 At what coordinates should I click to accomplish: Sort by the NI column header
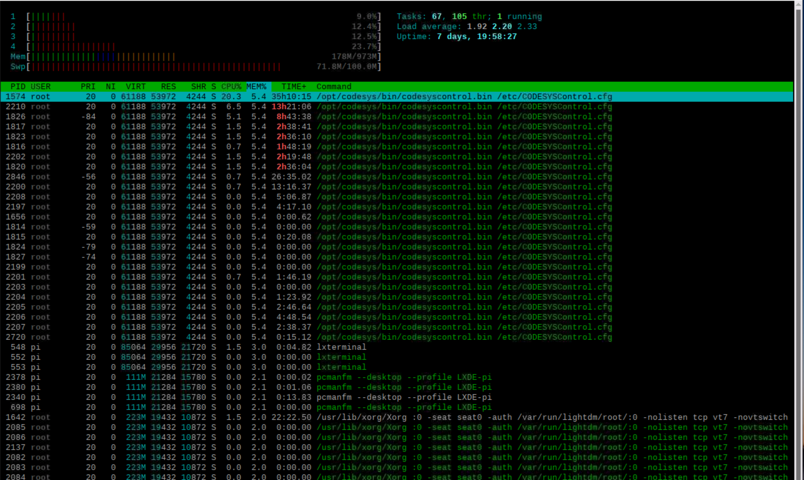click(111, 87)
